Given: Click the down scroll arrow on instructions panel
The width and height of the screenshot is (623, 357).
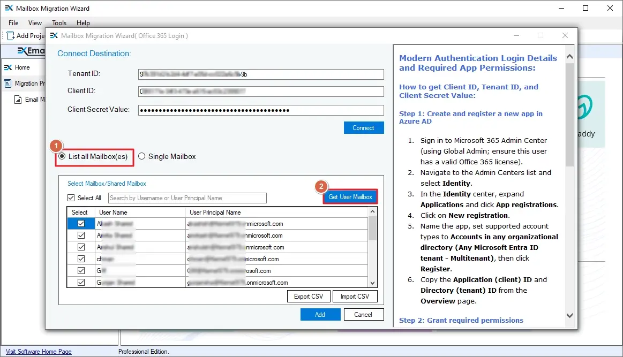Looking at the screenshot, I should click(x=569, y=315).
